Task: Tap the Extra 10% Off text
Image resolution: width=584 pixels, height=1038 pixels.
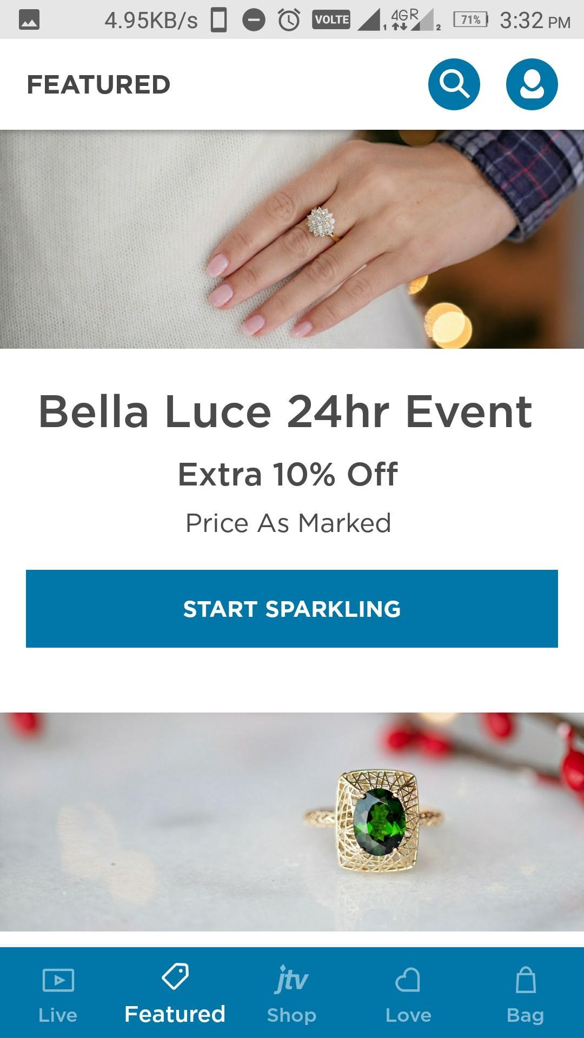Action: (x=288, y=474)
